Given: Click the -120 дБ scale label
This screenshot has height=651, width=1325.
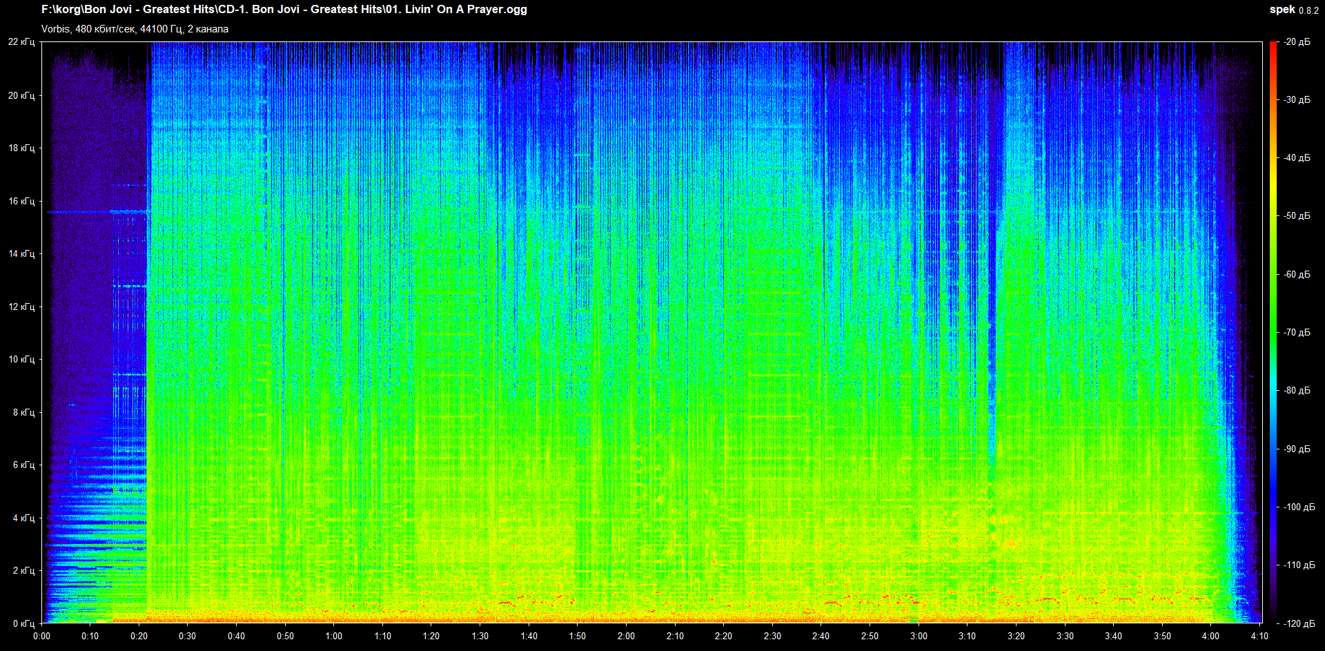Looking at the screenshot, I should click(1299, 623).
